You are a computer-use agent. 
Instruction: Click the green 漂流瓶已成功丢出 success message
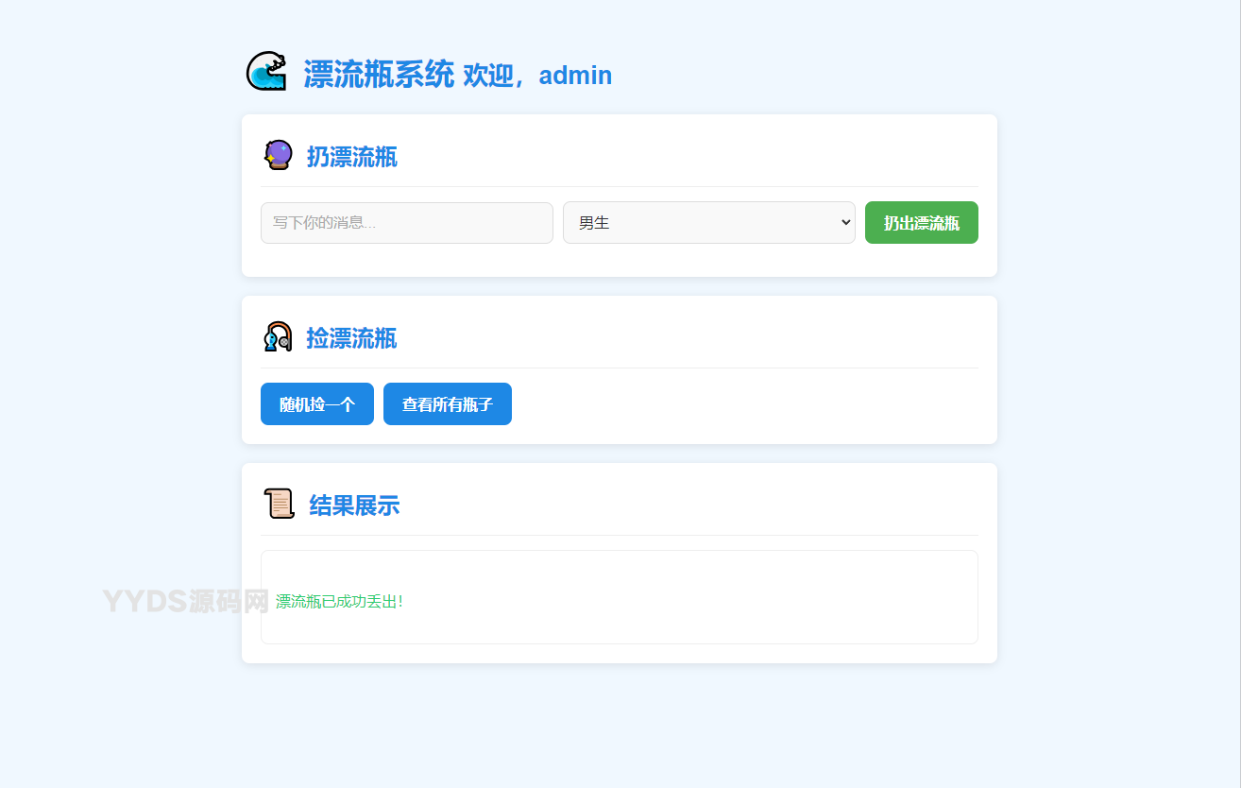coord(339,601)
